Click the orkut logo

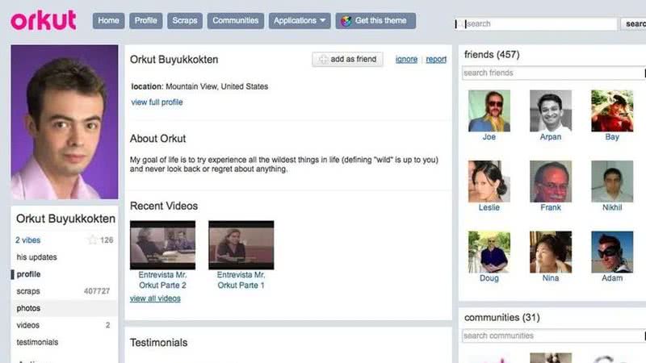pyautogui.click(x=44, y=21)
